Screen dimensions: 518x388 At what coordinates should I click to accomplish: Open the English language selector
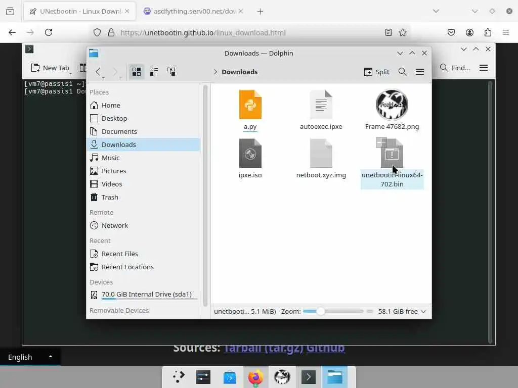30,357
